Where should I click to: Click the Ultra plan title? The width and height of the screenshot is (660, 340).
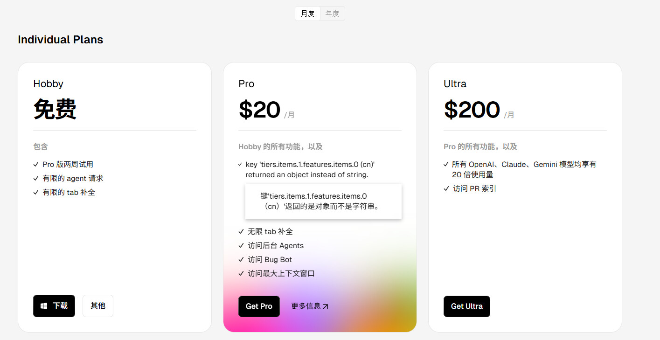[x=455, y=84]
